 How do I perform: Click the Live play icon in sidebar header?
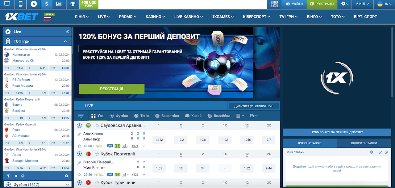click(8, 32)
